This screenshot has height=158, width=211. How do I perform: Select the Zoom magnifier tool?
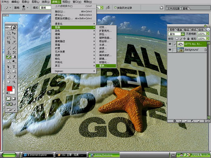tap(14, 81)
